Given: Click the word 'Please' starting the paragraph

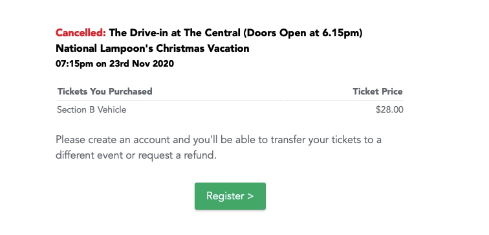Looking at the screenshot, I should pos(71,139).
